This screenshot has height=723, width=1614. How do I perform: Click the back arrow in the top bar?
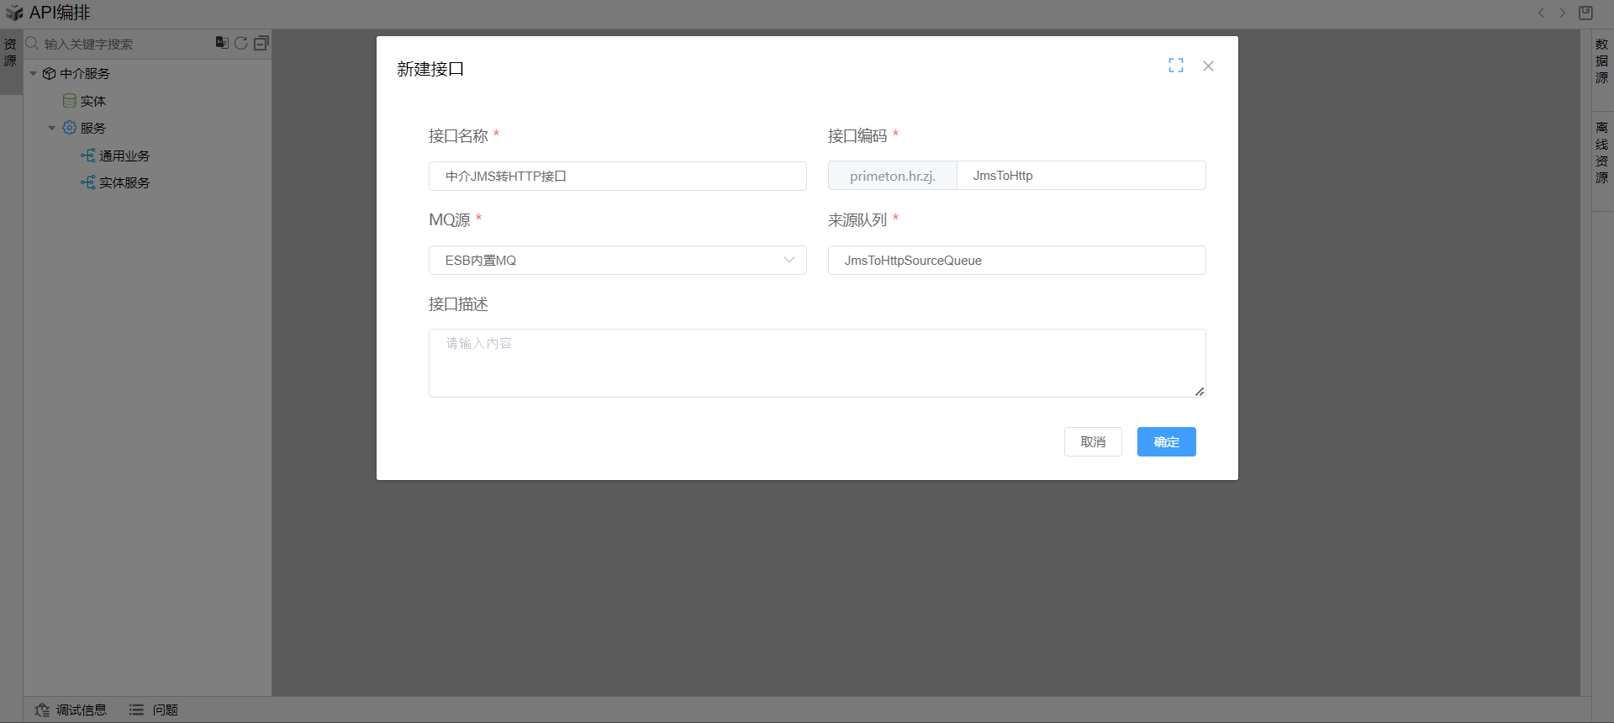(x=1541, y=13)
